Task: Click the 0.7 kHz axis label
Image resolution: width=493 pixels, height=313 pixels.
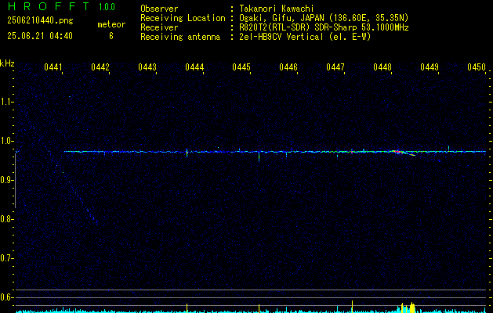Action: point(6,258)
